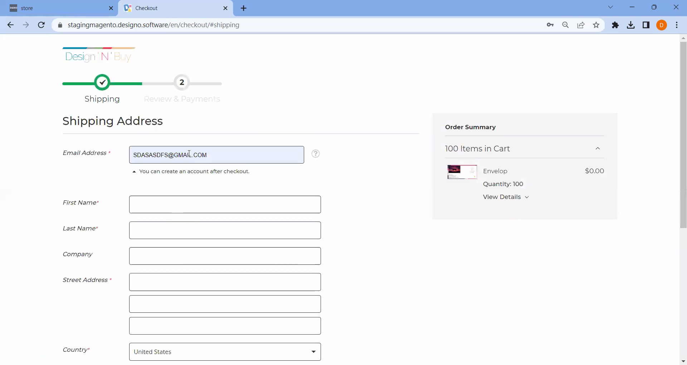Screen dimensions: 687x365
Task: Go to Review & Payments step 2
Action: click(182, 83)
